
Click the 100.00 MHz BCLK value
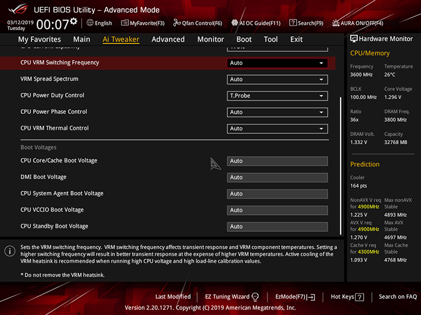364,98
